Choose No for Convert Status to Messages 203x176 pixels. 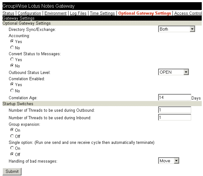coord(12,66)
